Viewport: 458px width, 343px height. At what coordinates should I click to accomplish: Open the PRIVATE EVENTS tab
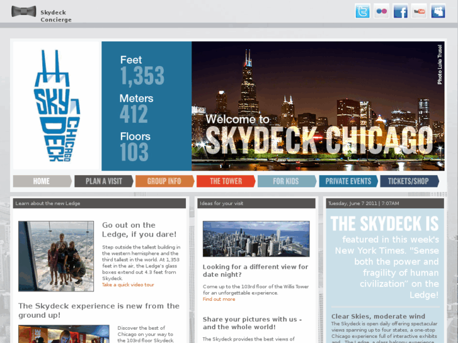348,181
